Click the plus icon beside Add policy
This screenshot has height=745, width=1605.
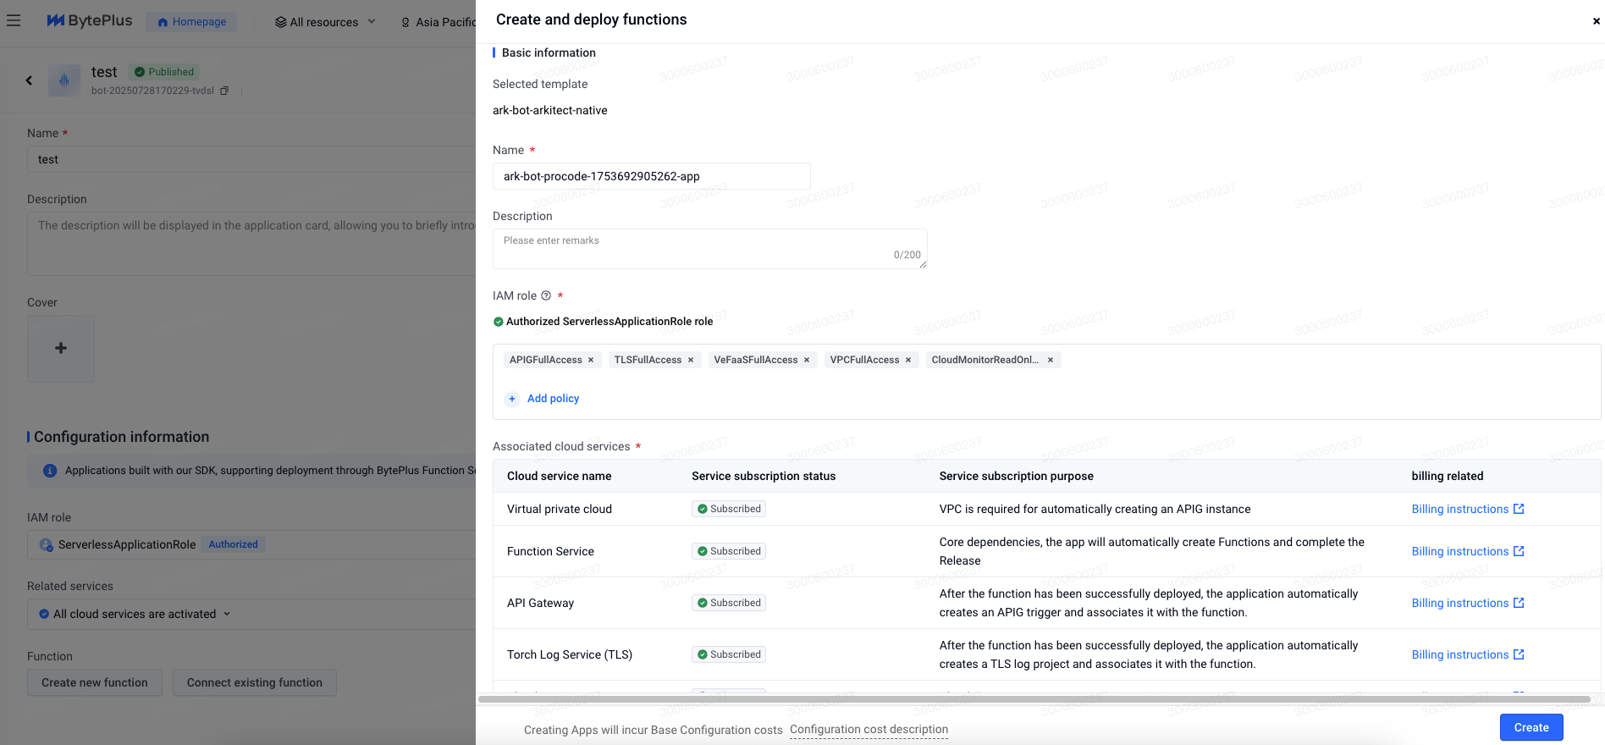(512, 399)
